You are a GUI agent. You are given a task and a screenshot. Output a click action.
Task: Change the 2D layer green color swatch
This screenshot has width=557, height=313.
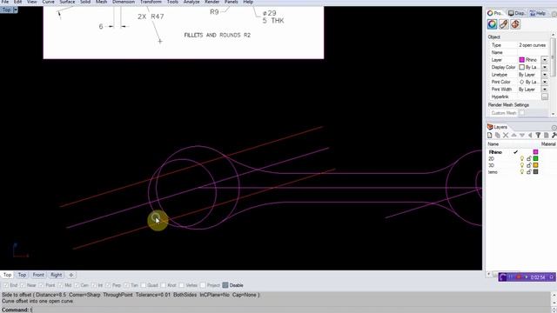click(536, 158)
